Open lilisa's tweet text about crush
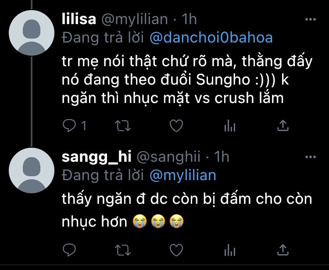The image size is (329, 270). tap(187, 80)
